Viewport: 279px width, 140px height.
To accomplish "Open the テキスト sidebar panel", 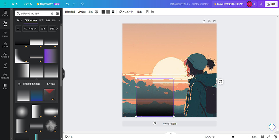I will click(5, 34).
